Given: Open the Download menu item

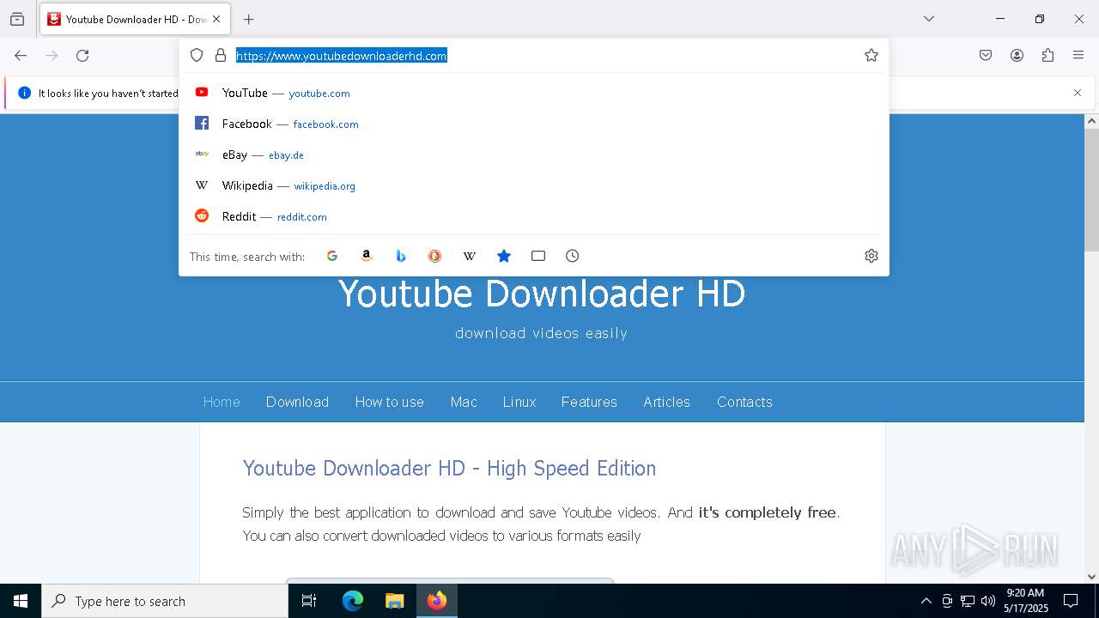Looking at the screenshot, I should [x=297, y=402].
